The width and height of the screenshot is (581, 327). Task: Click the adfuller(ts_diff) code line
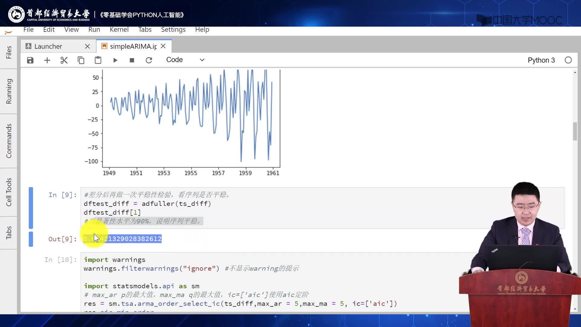pos(147,204)
